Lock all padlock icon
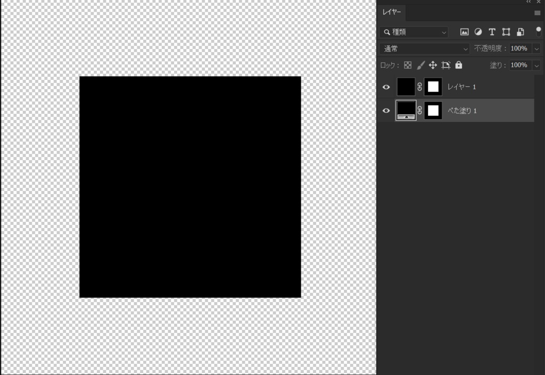 pyautogui.click(x=459, y=65)
